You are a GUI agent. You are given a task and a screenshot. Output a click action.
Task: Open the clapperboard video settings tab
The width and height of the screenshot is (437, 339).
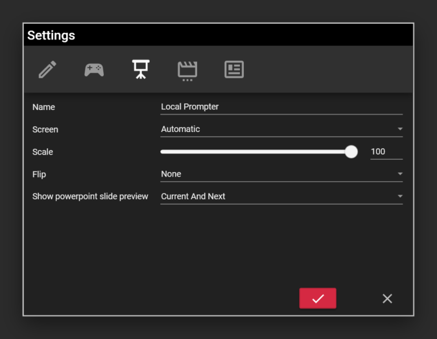[x=187, y=70]
